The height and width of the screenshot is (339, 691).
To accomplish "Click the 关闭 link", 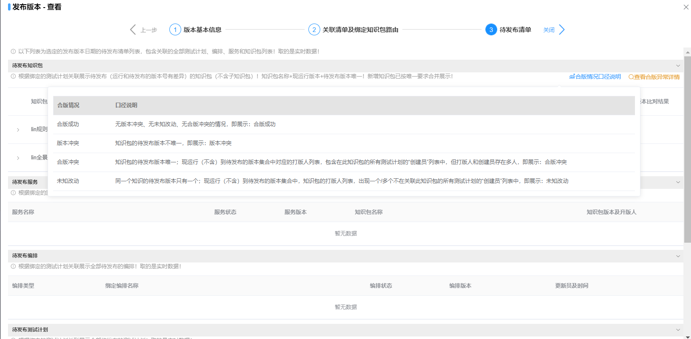I will tap(549, 30).
